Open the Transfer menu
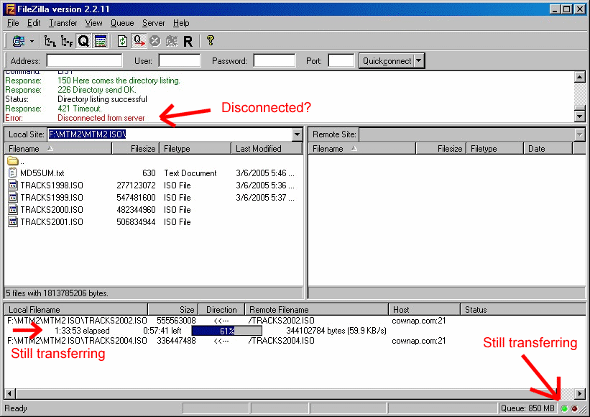 (x=63, y=23)
